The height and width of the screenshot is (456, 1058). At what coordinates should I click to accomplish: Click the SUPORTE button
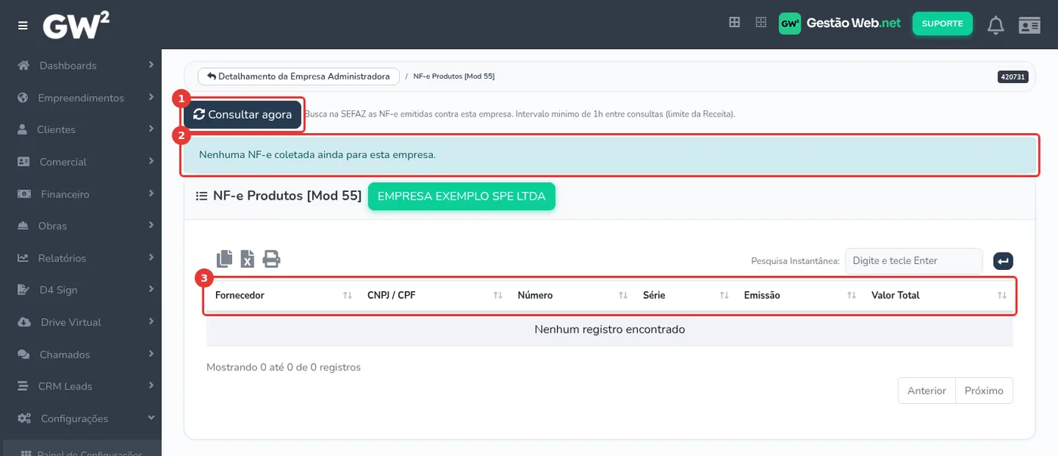pyautogui.click(x=942, y=23)
